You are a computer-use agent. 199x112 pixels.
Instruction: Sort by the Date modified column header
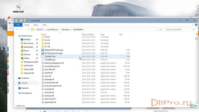tap(90, 35)
